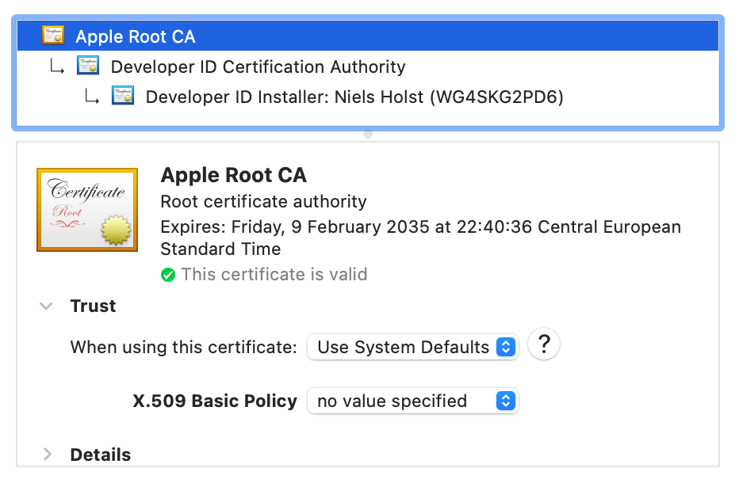Open the Use System Defaults dropdown

pyautogui.click(x=412, y=347)
